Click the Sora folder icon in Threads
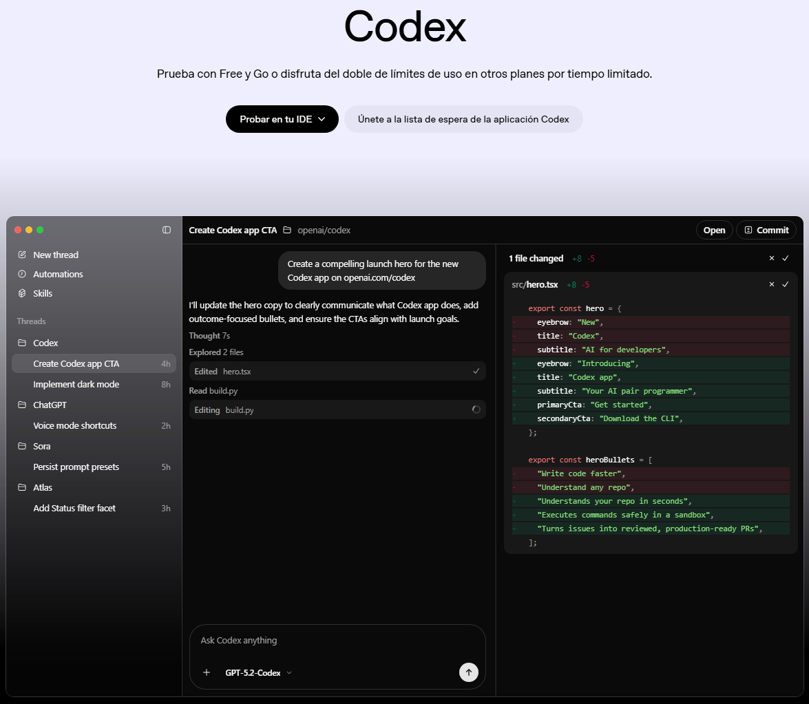Screen dimensions: 809x704 click(x=21, y=446)
